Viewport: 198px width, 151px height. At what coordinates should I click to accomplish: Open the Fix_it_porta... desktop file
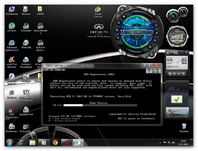26,128
